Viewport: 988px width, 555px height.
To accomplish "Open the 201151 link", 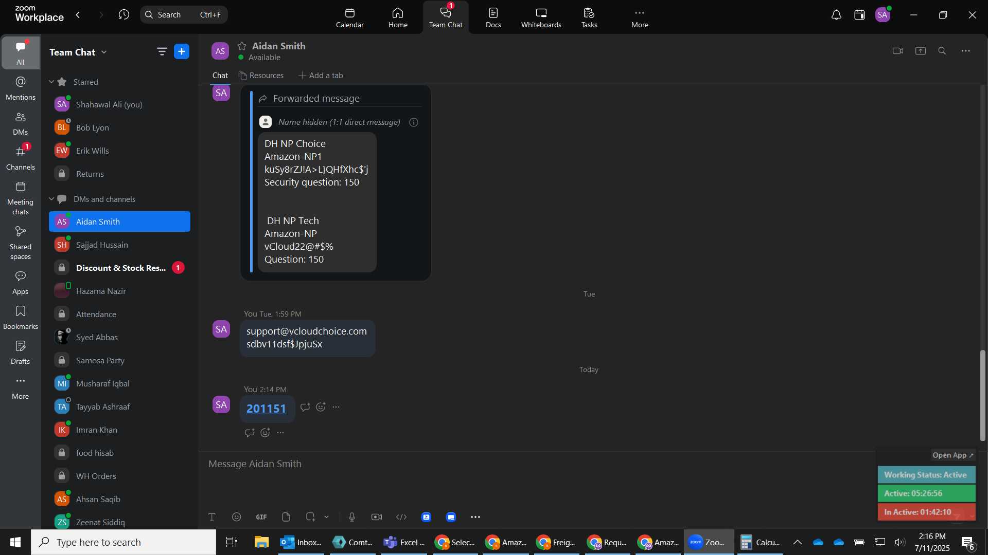I will tap(266, 409).
